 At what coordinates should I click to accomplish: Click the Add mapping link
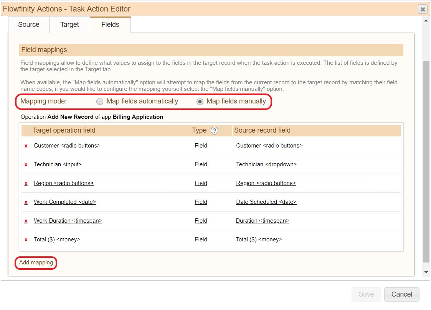pyautogui.click(x=36, y=263)
